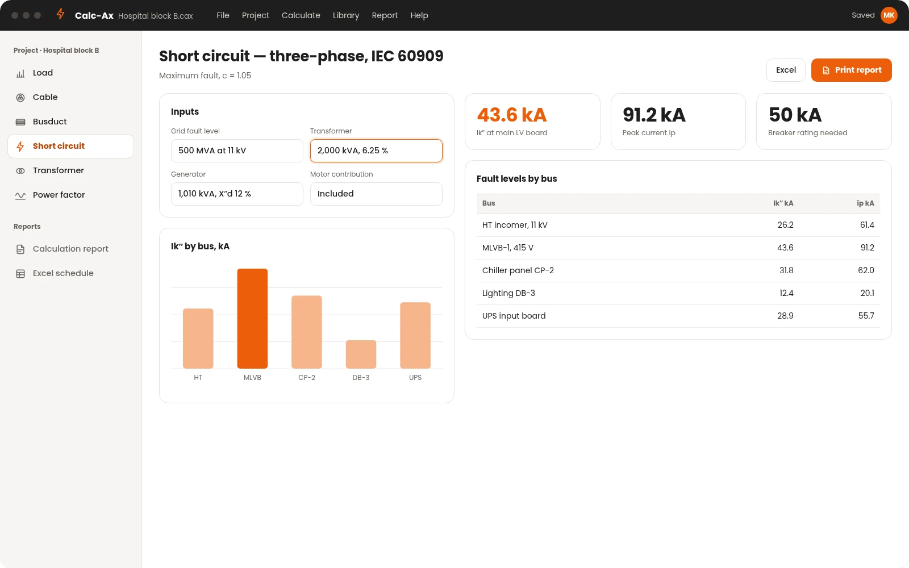Click the Excel schedule table icon
Image resolution: width=909 pixels, height=568 pixels.
coord(20,274)
